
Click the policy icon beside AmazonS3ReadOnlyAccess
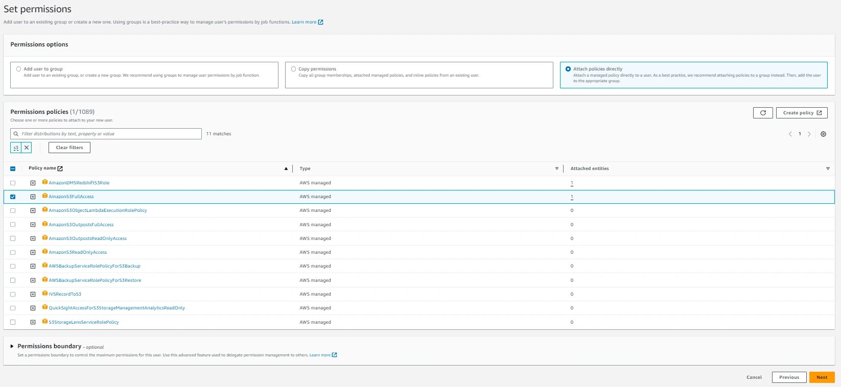point(45,252)
